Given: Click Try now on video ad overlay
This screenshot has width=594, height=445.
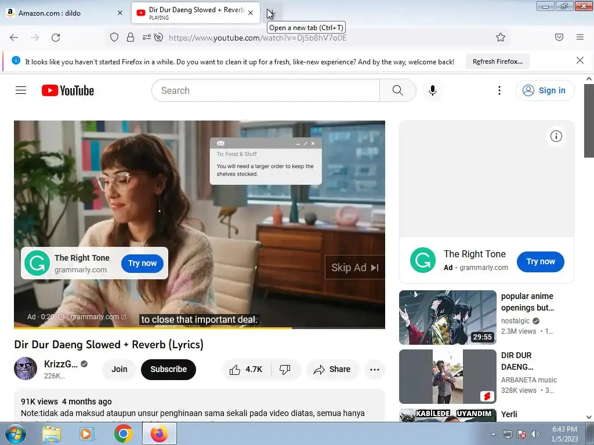Looking at the screenshot, I should coord(142,264).
